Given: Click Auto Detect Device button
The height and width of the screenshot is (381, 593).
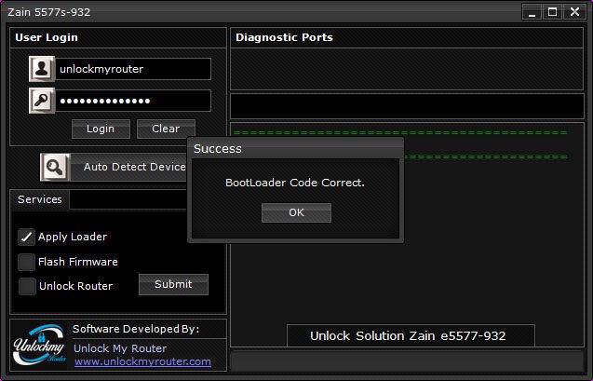Looking at the screenshot, I should (115, 168).
